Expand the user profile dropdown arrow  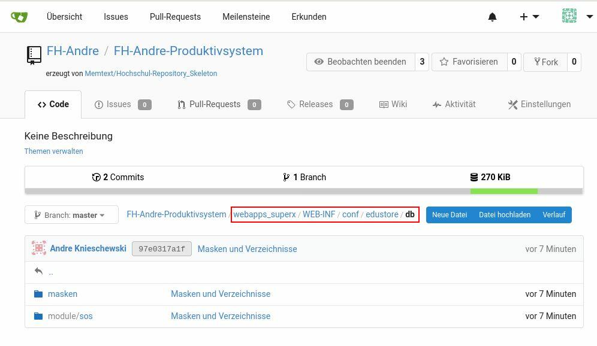pyautogui.click(x=589, y=17)
